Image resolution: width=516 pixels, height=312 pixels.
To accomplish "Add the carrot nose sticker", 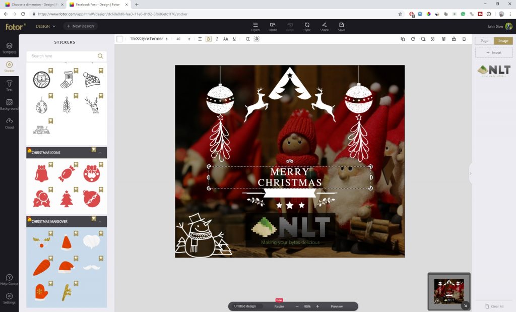I will pos(41,267).
